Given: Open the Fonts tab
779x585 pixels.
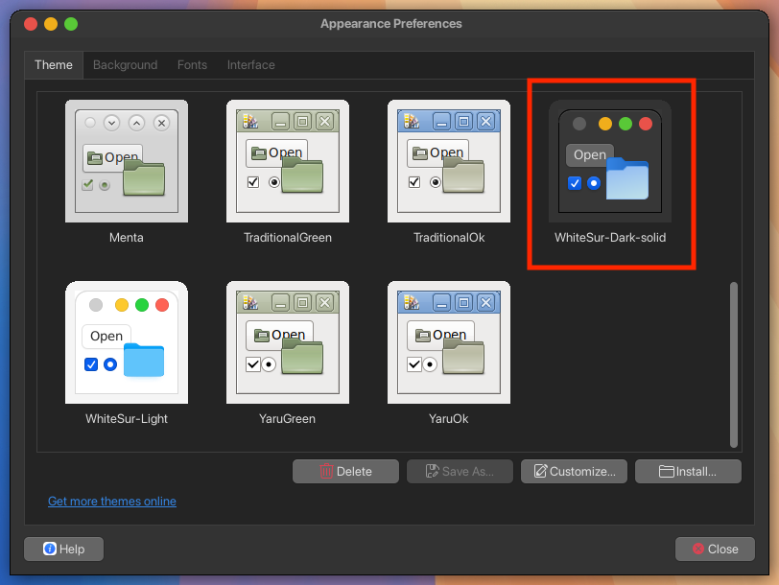Looking at the screenshot, I should click(192, 65).
